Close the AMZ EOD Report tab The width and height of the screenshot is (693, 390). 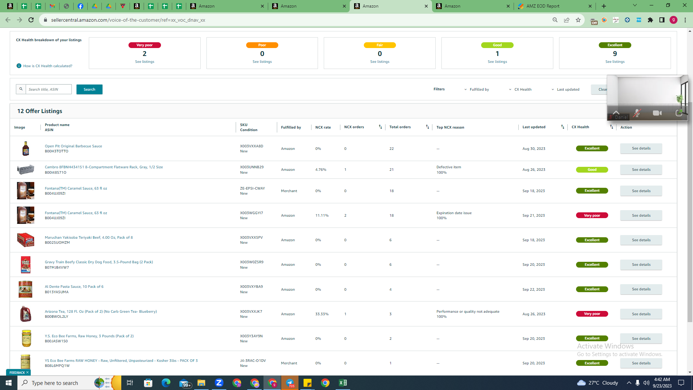coord(590,6)
